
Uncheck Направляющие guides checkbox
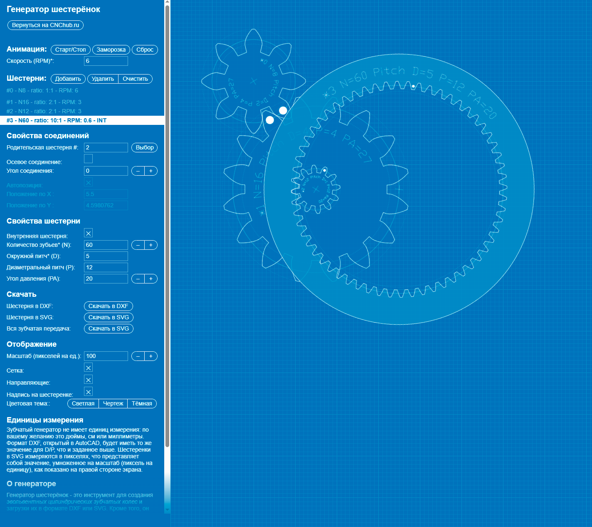[x=88, y=380]
